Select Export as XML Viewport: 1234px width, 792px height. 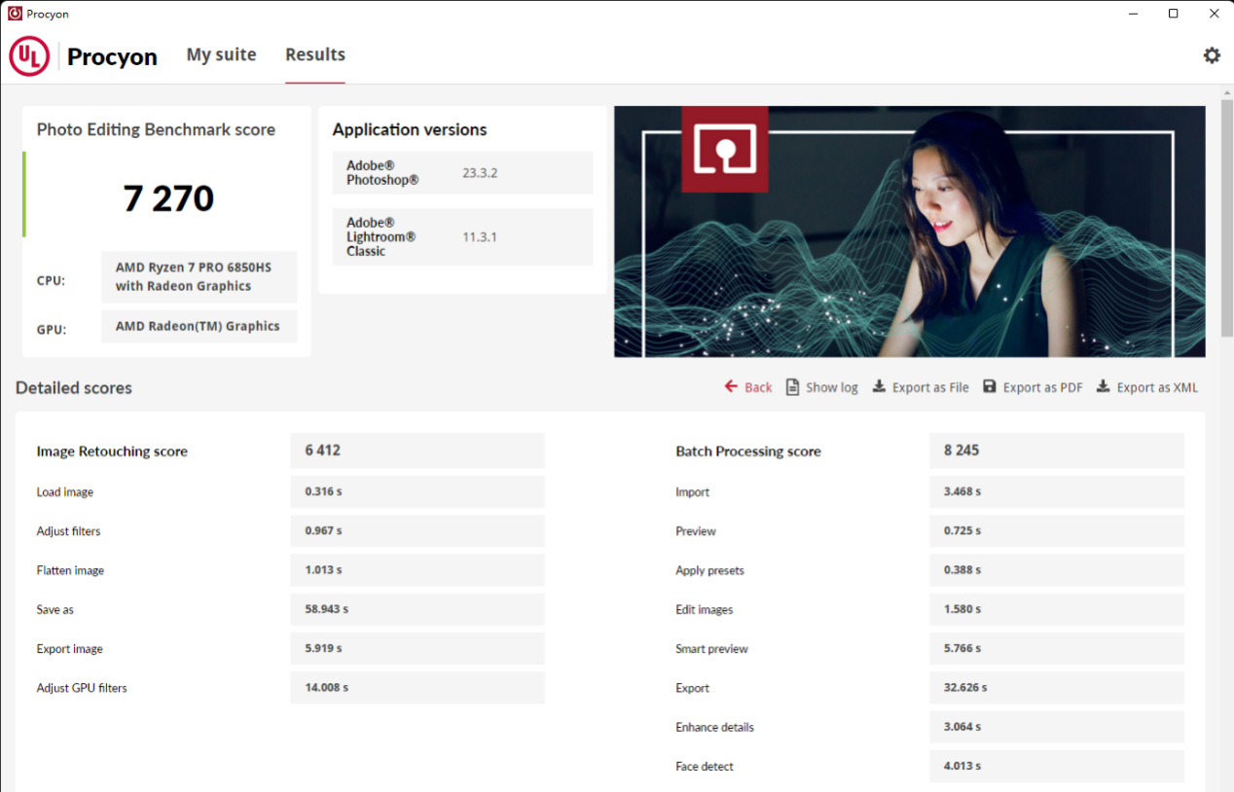tap(1147, 387)
